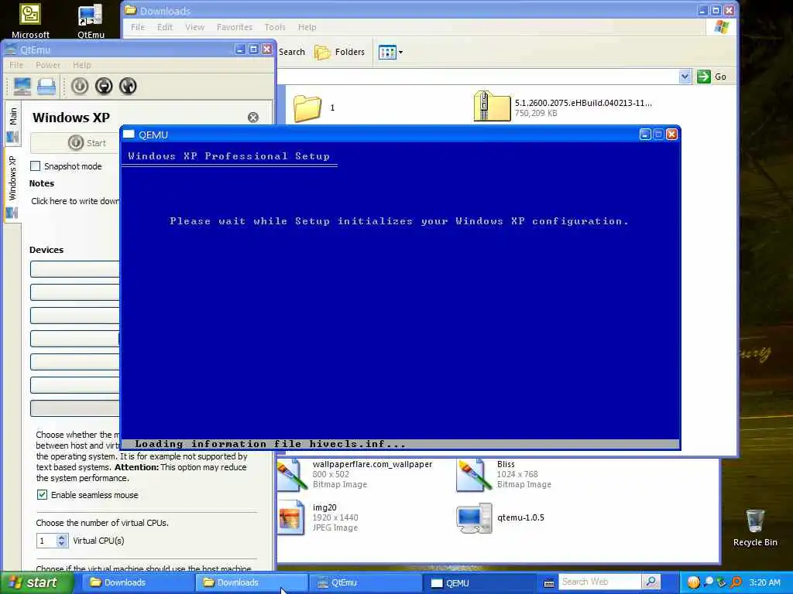Uncheck Enable seamless mouse
This screenshot has height=594, width=793.
pos(42,495)
